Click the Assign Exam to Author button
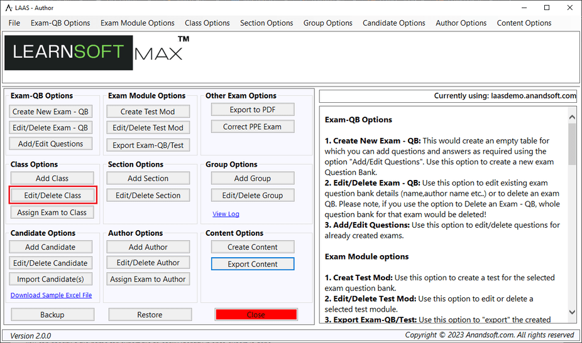The image size is (582, 343). (148, 279)
